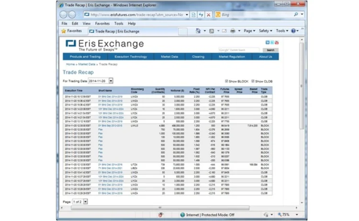
Task: Click the Eris Exchange logo
Action: pyautogui.click(x=105, y=45)
